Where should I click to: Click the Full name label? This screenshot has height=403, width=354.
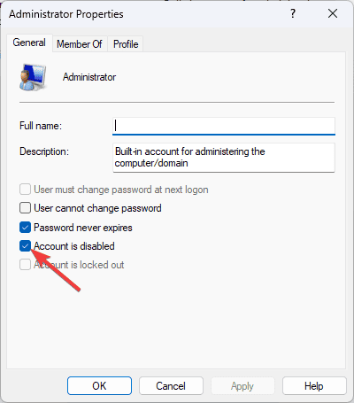point(41,126)
